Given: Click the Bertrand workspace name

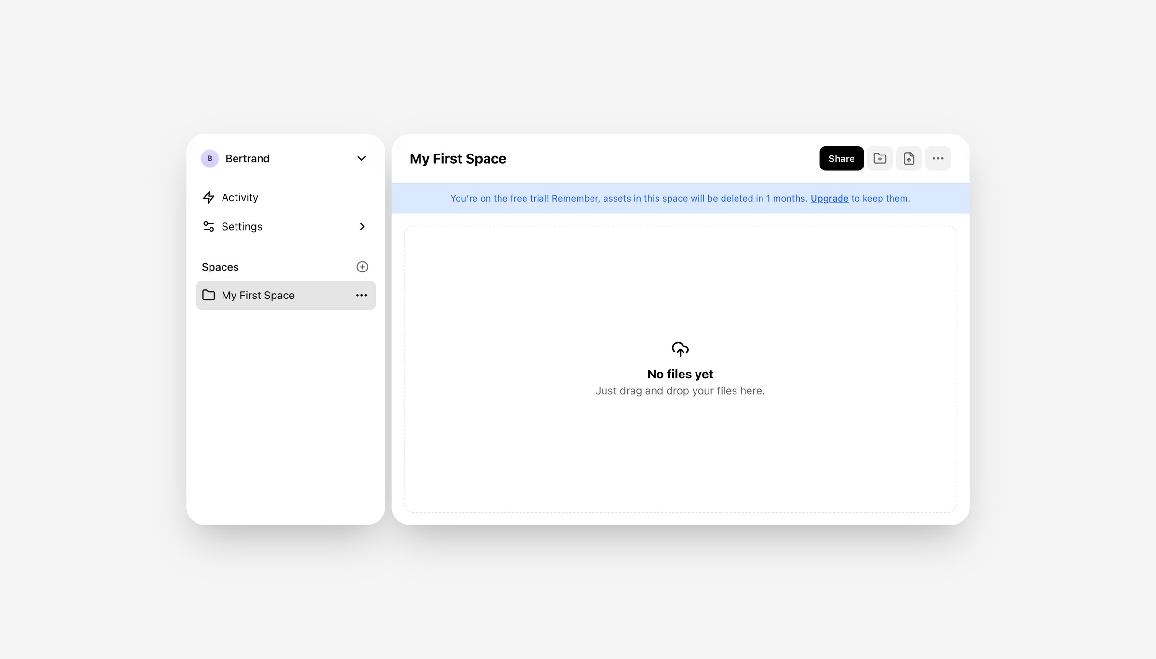Looking at the screenshot, I should [247, 158].
